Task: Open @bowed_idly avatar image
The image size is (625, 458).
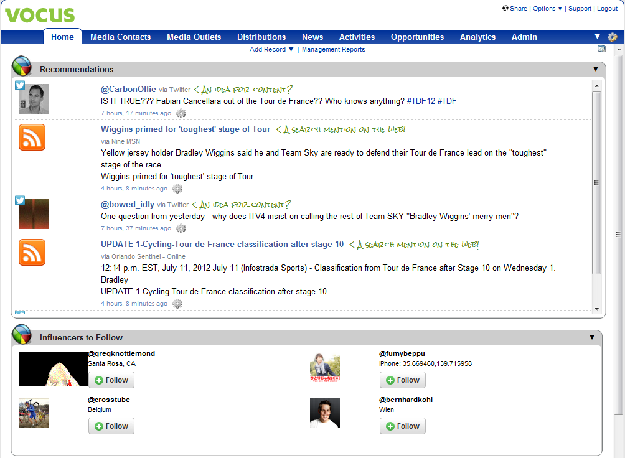Action: point(34,214)
